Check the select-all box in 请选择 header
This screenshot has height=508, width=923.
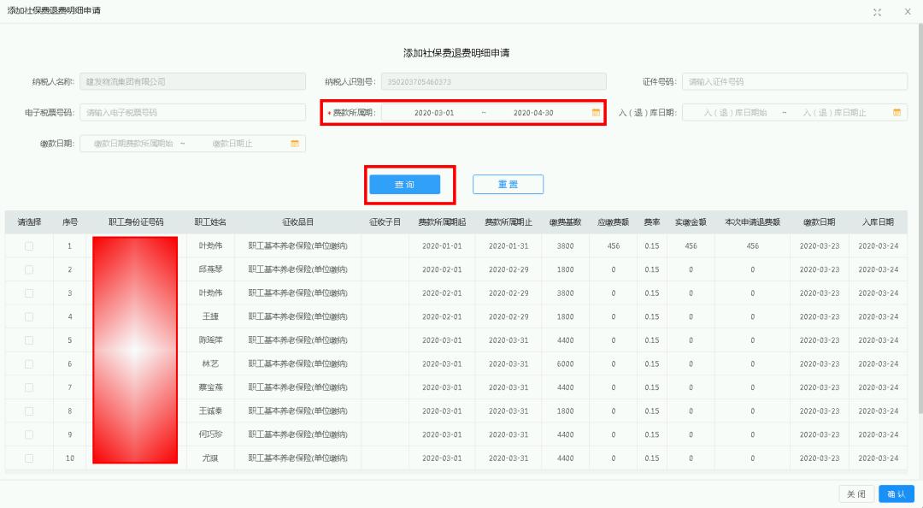pos(29,222)
